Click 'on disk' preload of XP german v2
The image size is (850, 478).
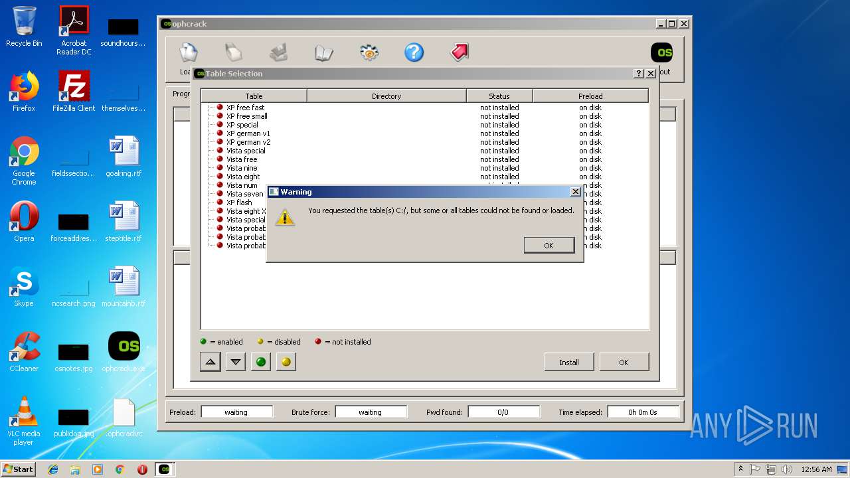[590, 142]
